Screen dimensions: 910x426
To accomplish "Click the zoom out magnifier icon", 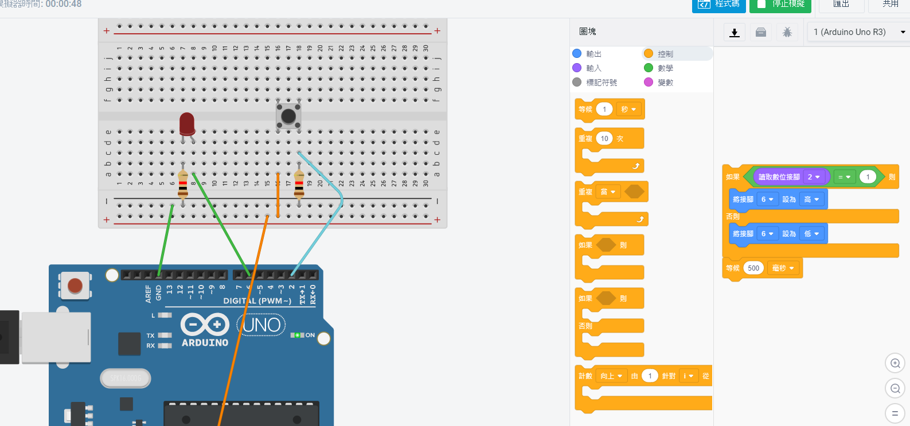I will [895, 389].
